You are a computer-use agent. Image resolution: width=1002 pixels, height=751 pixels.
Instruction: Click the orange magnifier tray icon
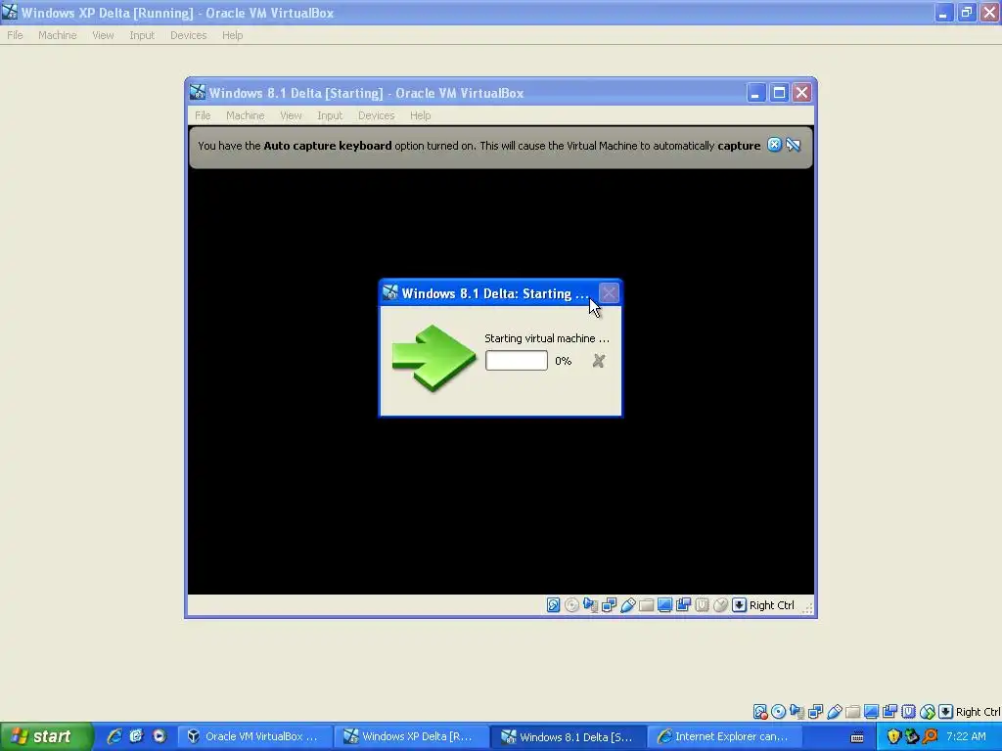(930, 737)
